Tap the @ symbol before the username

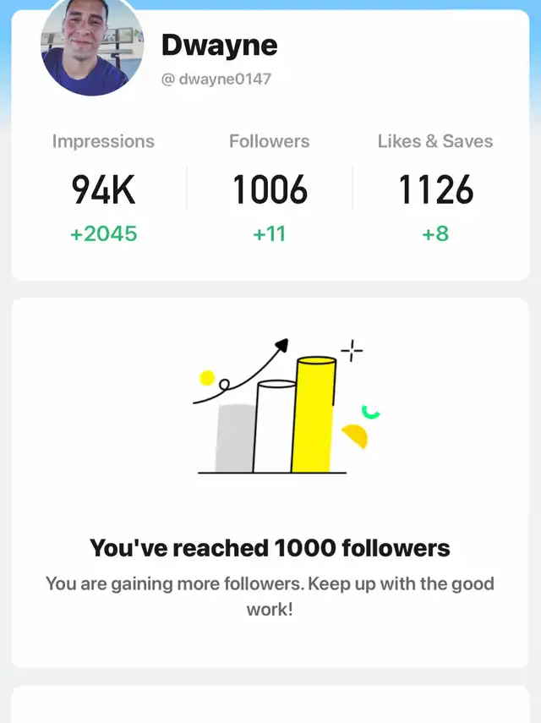(167, 79)
